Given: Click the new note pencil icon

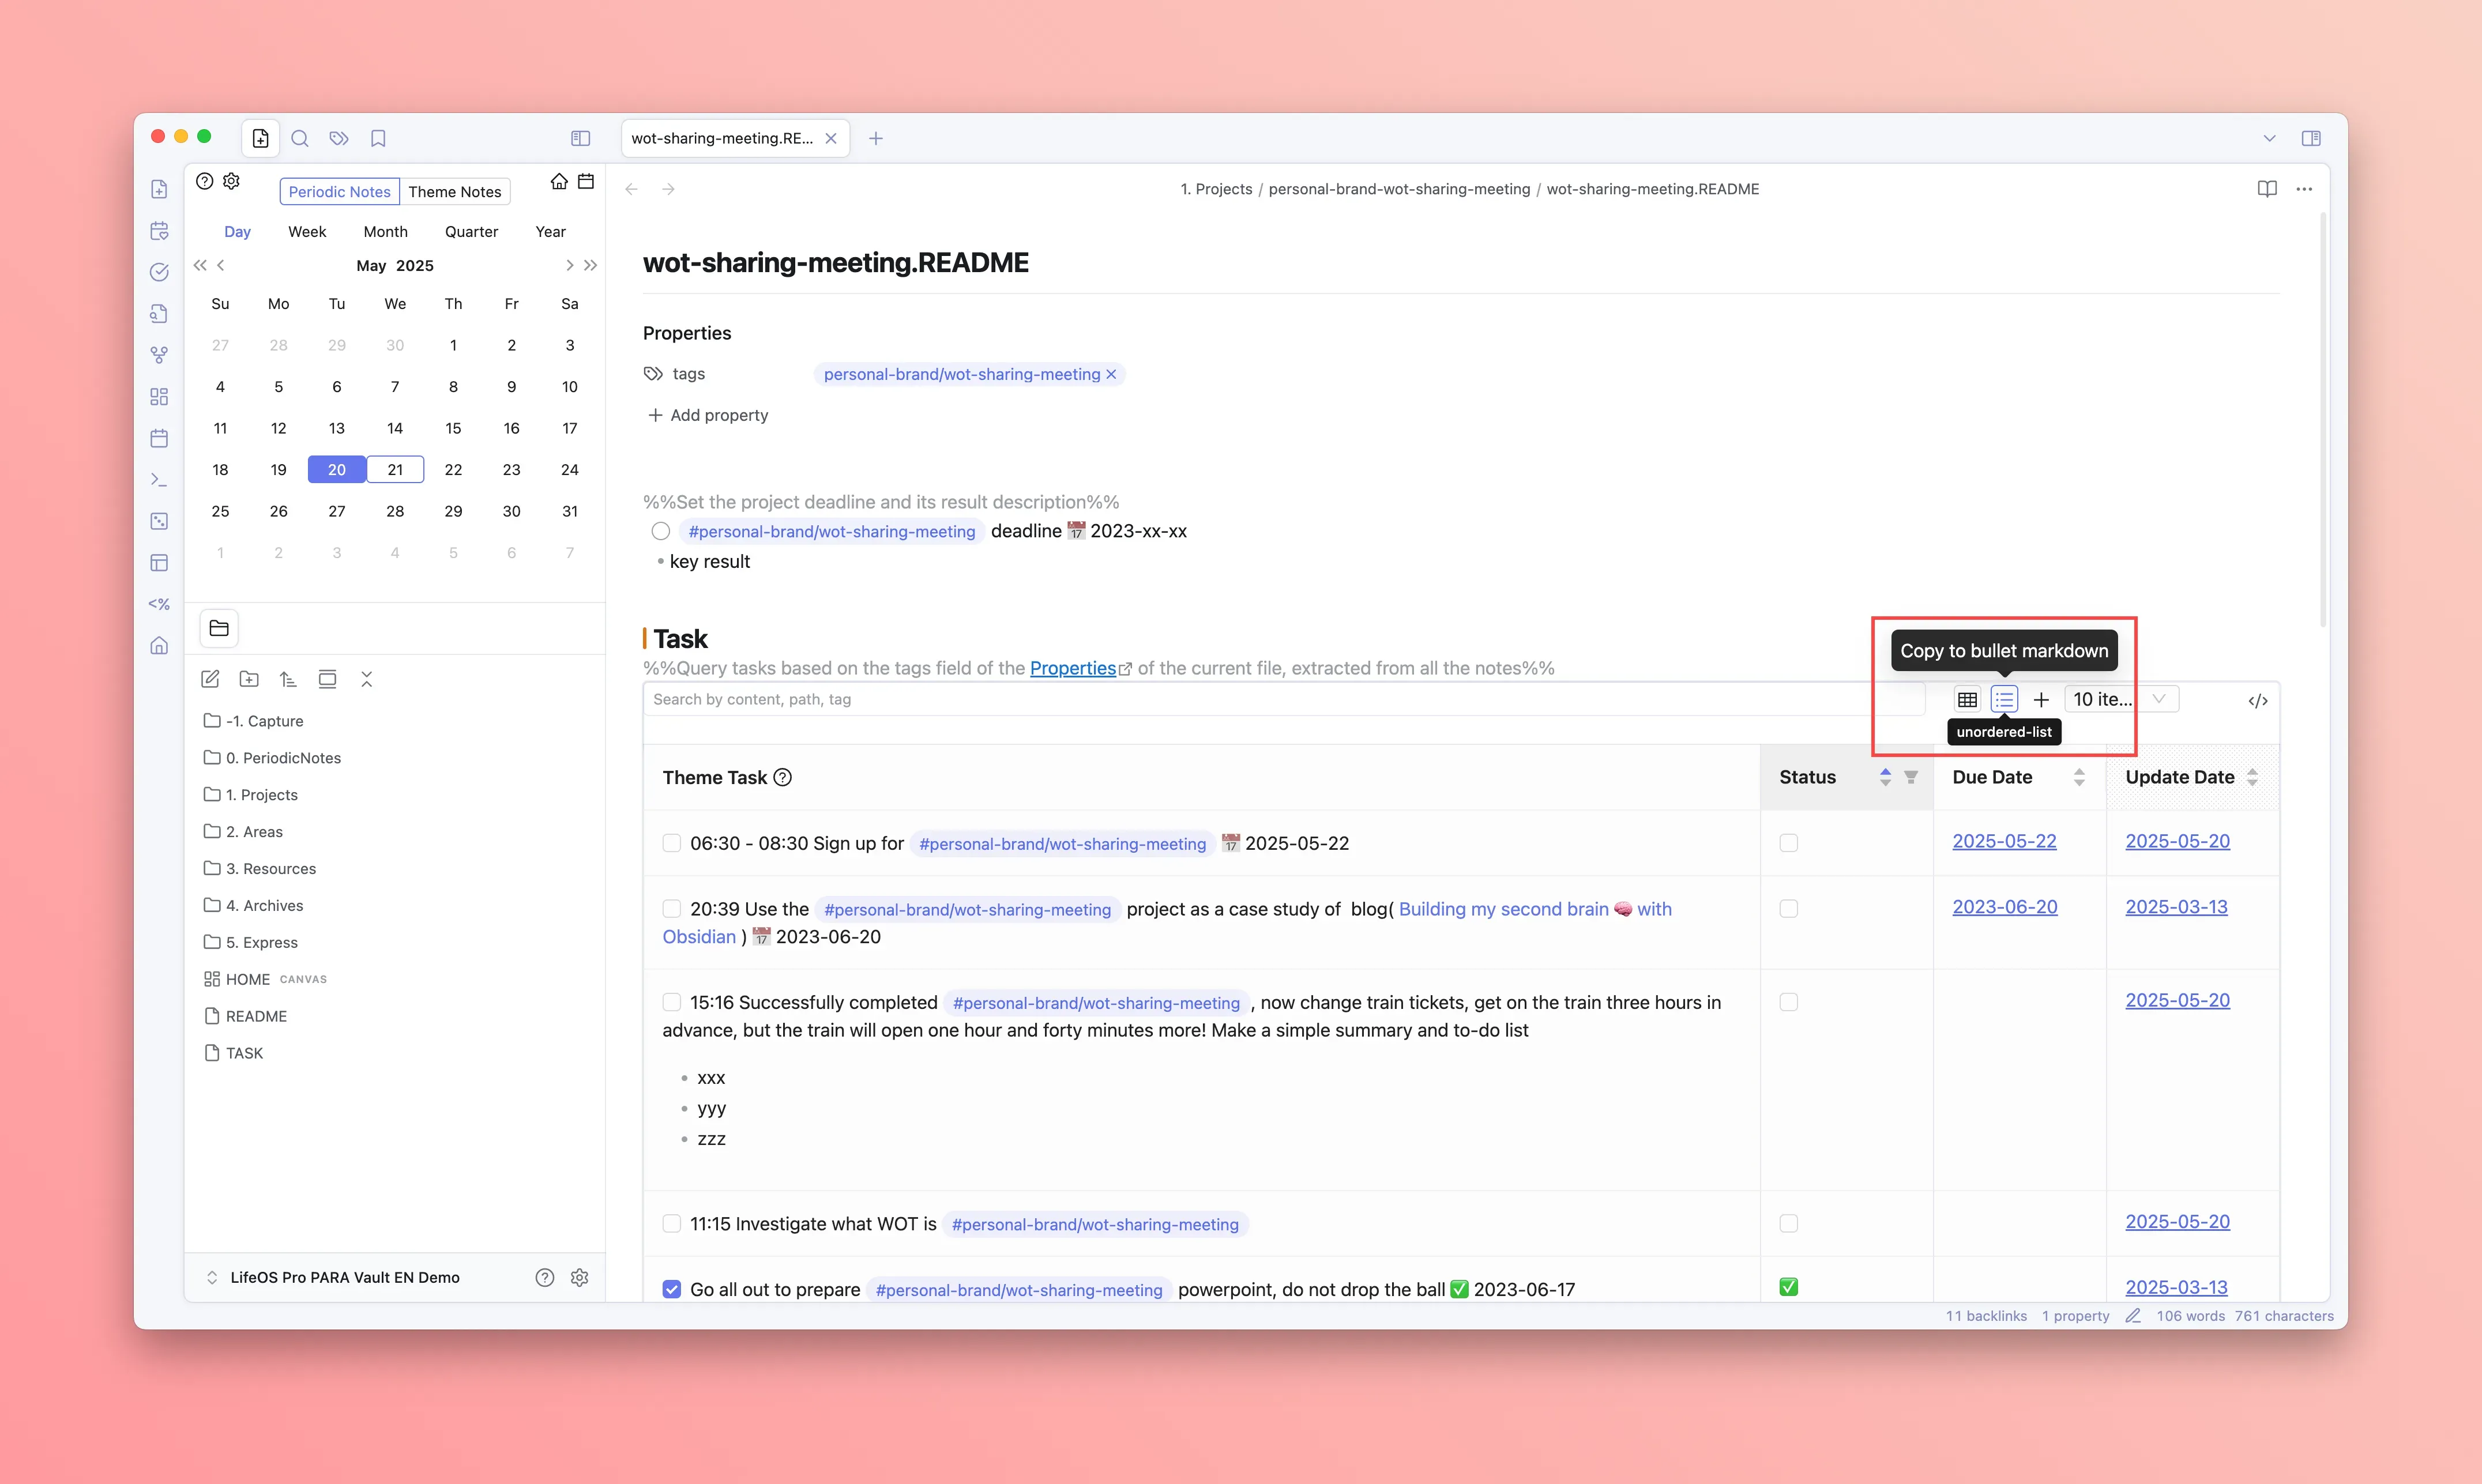Looking at the screenshot, I should 210,679.
